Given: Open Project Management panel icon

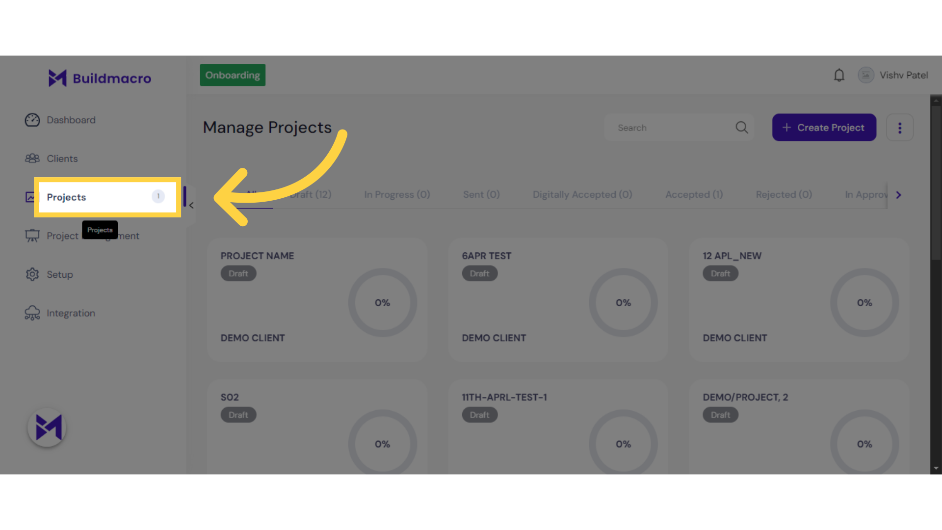Looking at the screenshot, I should 32,235.
